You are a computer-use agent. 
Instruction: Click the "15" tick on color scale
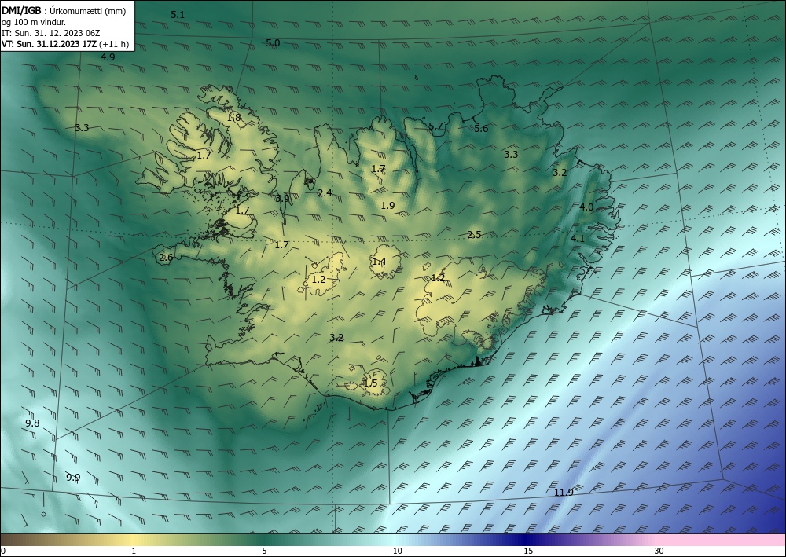click(x=528, y=552)
